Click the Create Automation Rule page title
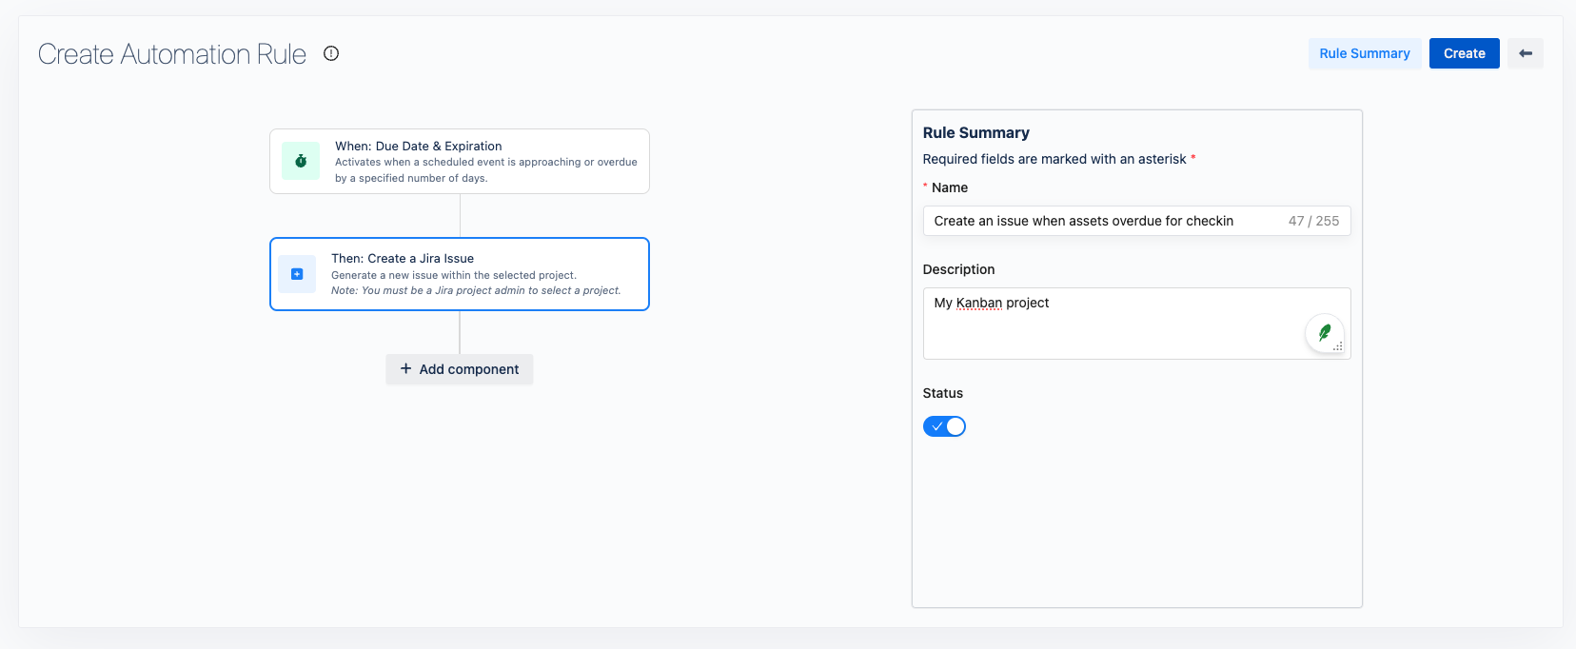 click(x=172, y=54)
